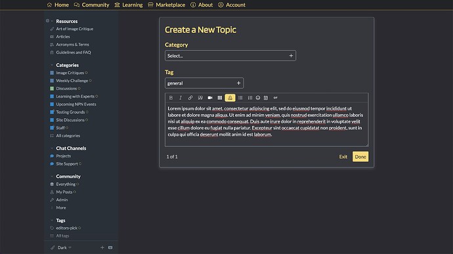
Task: Open the Upcoming NPN Events category
Action: 76,104
